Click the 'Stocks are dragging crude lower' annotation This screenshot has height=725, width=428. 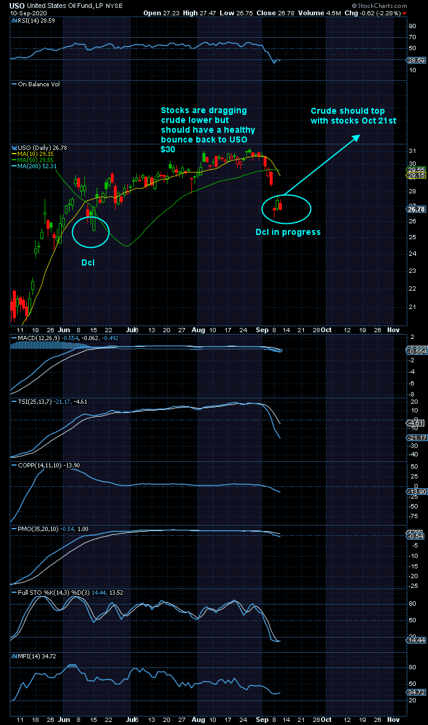207,130
